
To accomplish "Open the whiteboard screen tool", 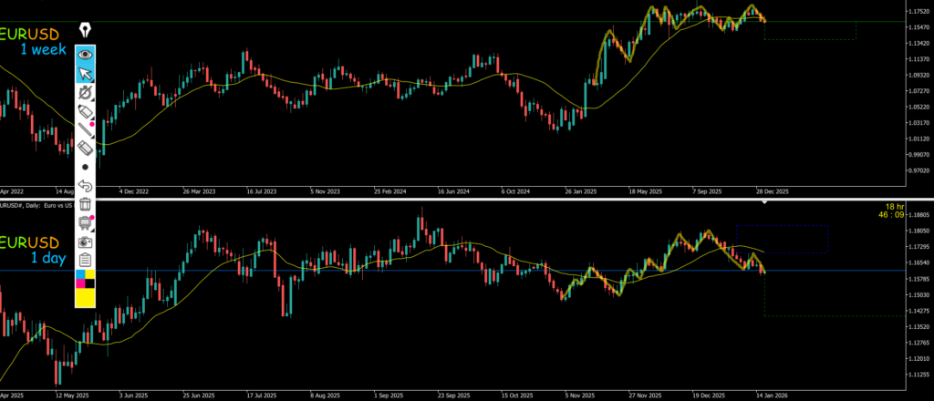I will (x=86, y=223).
